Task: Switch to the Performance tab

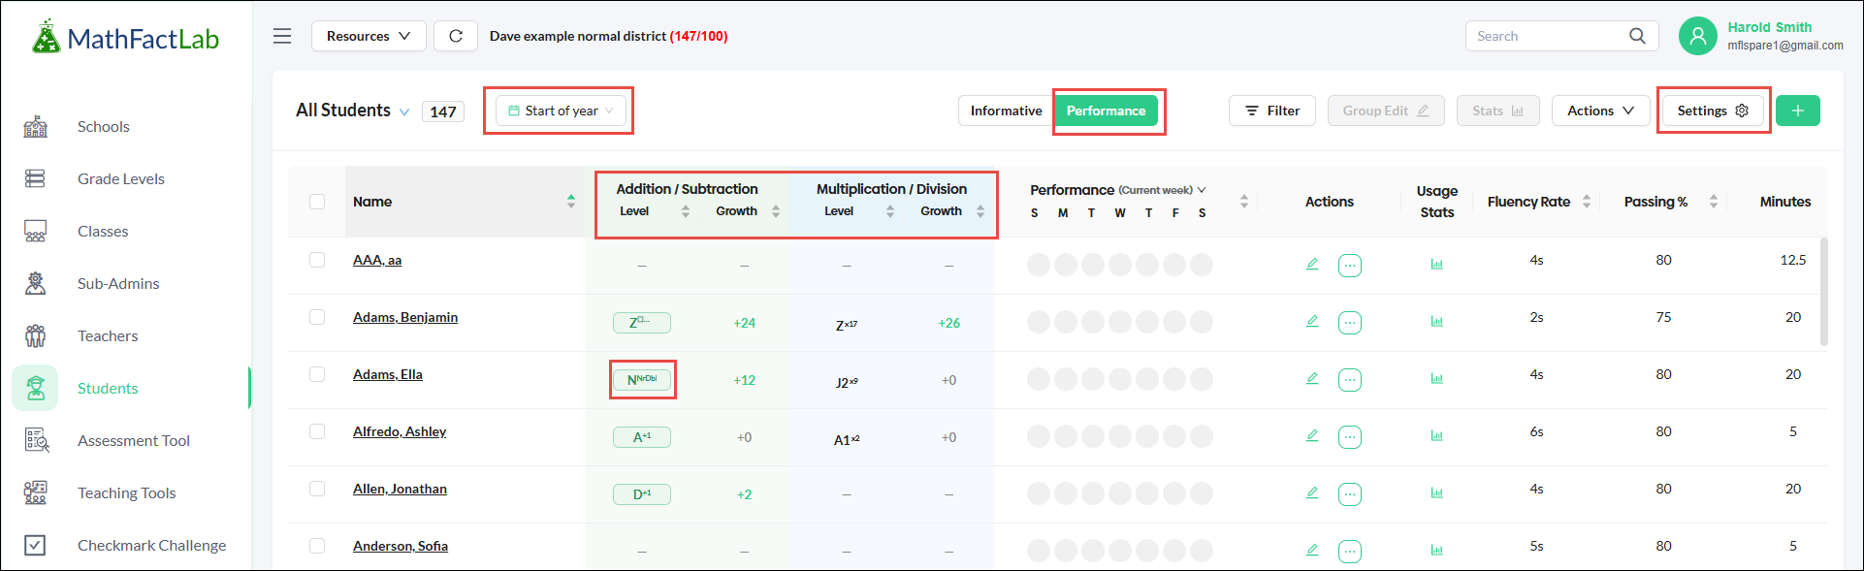Action: tap(1106, 111)
